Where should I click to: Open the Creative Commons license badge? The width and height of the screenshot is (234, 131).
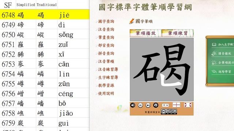(169, 112)
